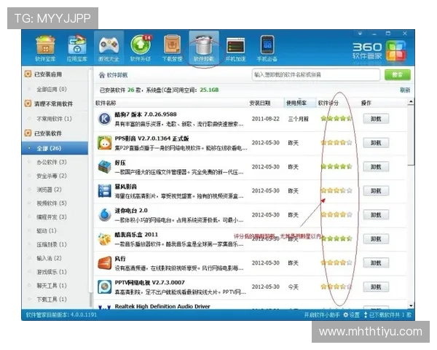Select the 软件升级 green arrow icon
This screenshot has width=437, height=350.
(141, 50)
